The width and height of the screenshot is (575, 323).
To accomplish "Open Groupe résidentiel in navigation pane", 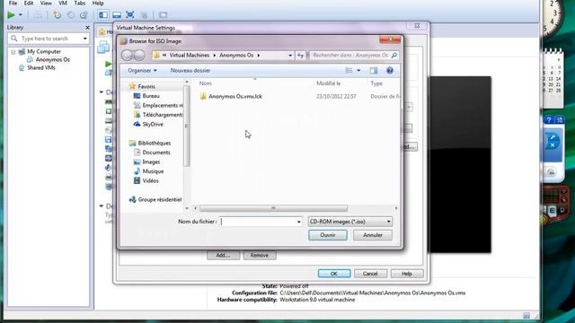I will 160,199.
